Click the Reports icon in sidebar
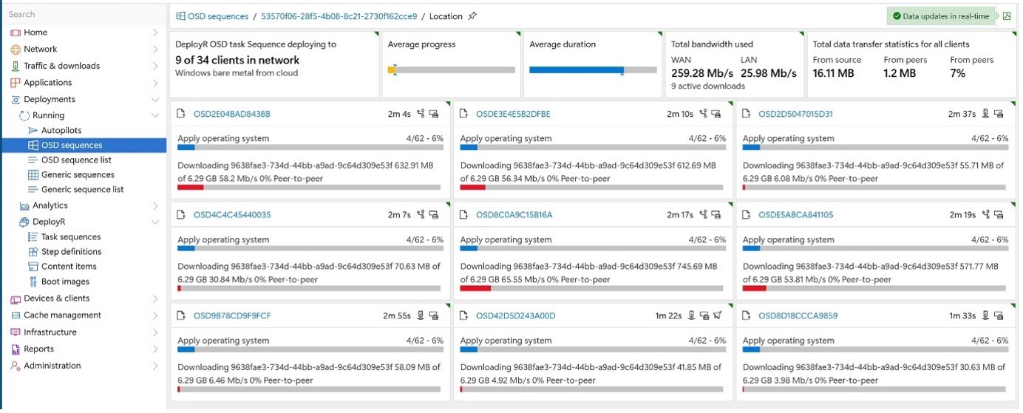 [x=16, y=349]
